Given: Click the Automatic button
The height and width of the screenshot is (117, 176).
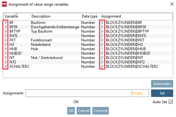Looking at the screenshot, I should pyautogui.click(x=162, y=84).
